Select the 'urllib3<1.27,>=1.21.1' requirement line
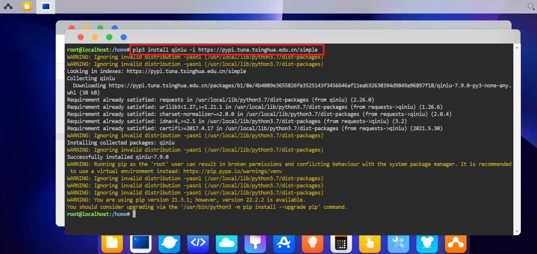 (255, 107)
